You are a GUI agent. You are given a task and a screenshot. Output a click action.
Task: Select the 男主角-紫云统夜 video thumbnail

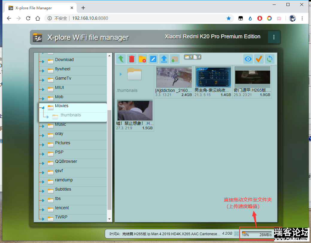(213, 77)
